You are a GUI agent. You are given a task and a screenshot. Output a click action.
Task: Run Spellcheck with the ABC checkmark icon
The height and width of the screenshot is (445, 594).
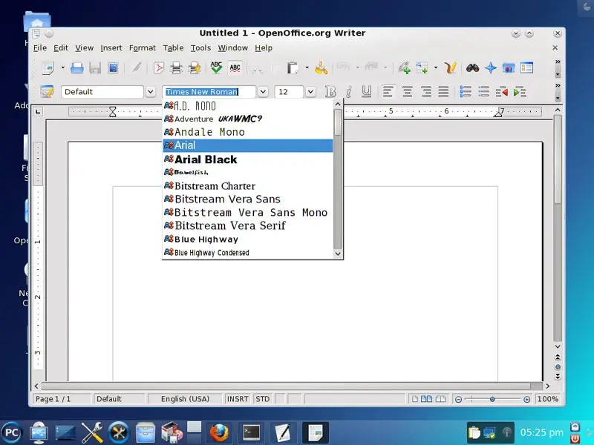coord(216,68)
